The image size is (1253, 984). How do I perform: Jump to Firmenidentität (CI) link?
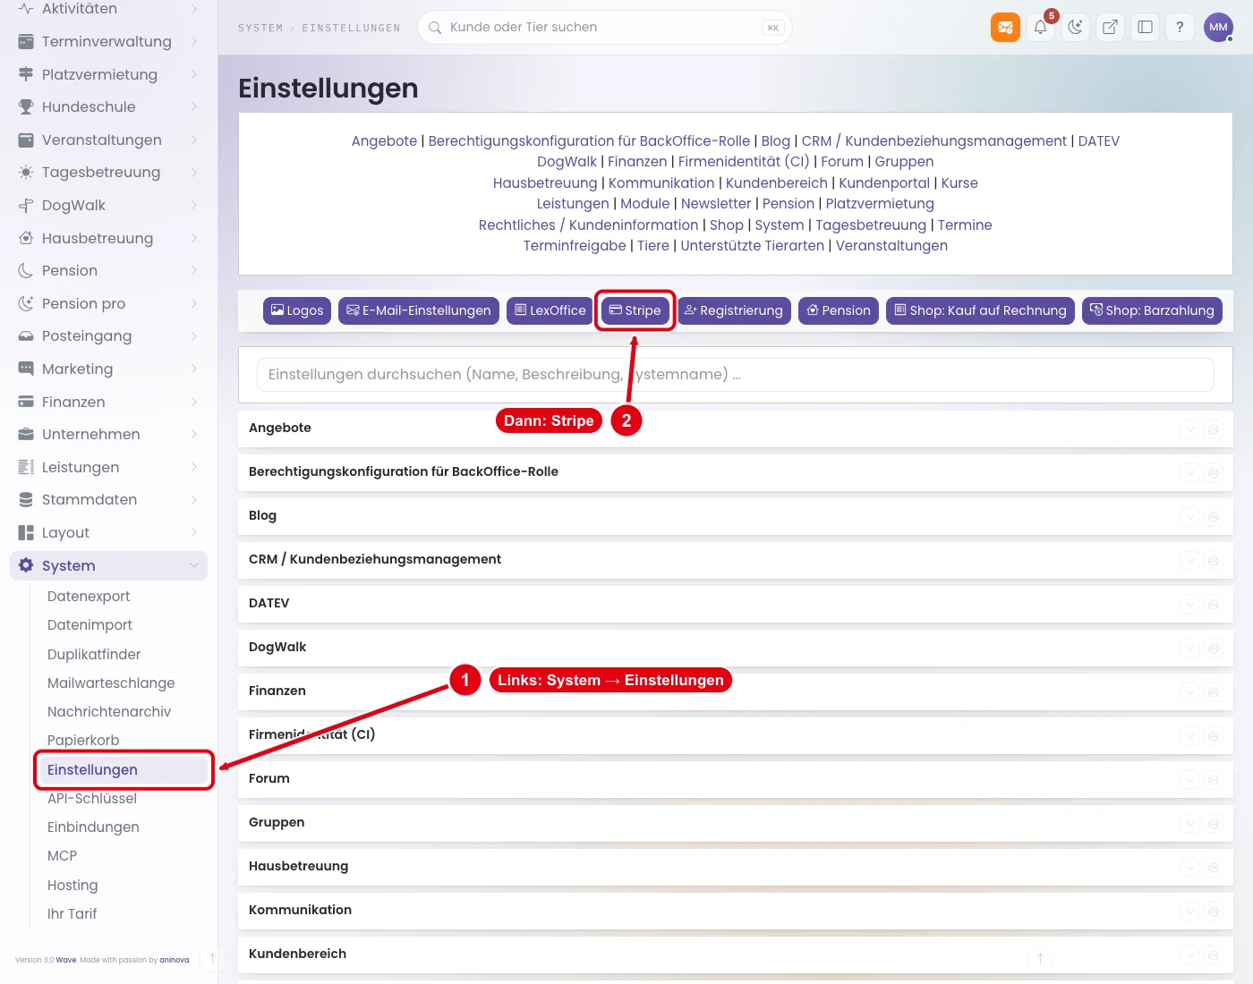pyautogui.click(x=744, y=161)
